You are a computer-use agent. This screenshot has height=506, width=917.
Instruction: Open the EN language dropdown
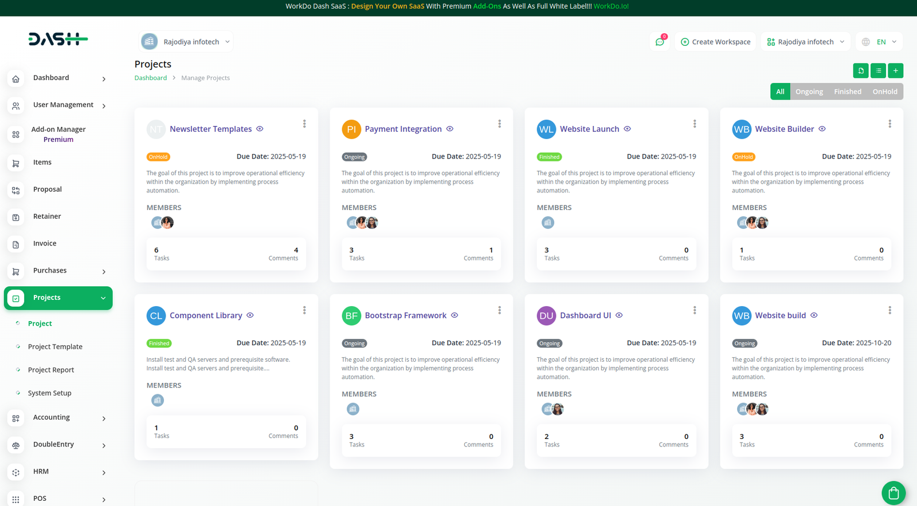tap(879, 42)
